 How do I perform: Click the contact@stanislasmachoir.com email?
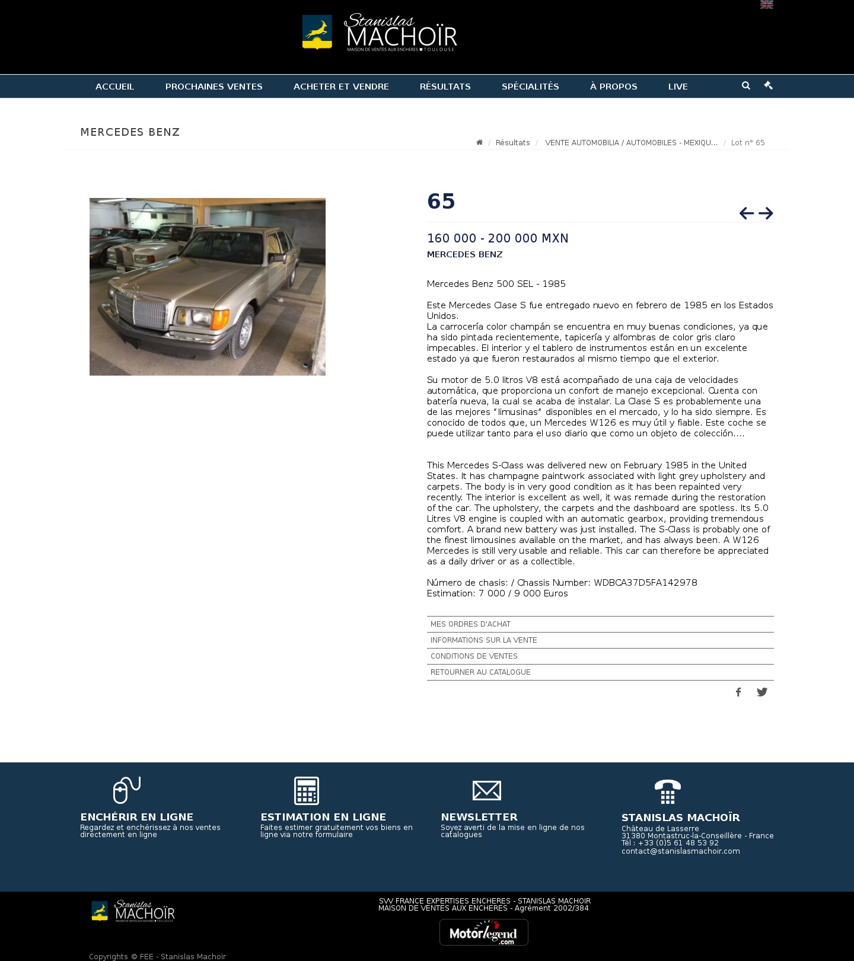coord(681,851)
